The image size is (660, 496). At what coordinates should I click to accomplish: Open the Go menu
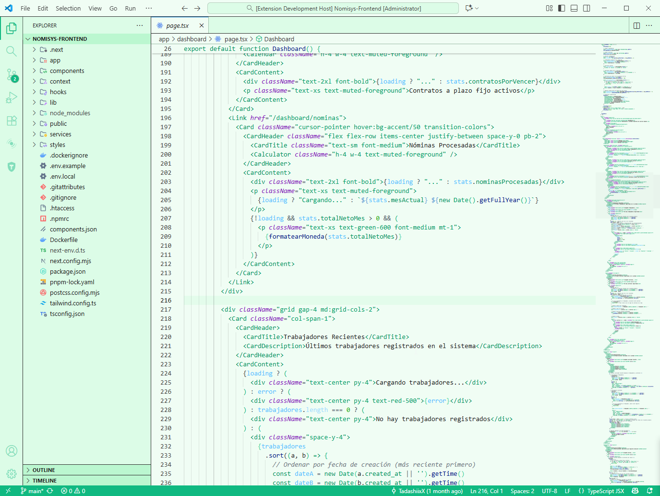[x=113, y=8]
